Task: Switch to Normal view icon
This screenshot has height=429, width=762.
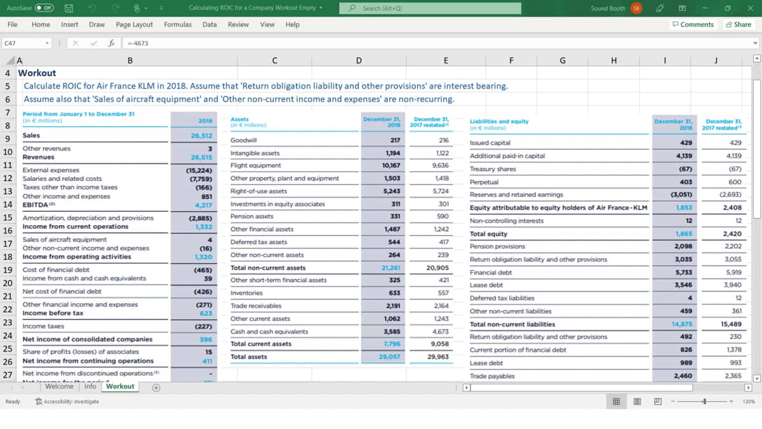Action: (616, 402)
